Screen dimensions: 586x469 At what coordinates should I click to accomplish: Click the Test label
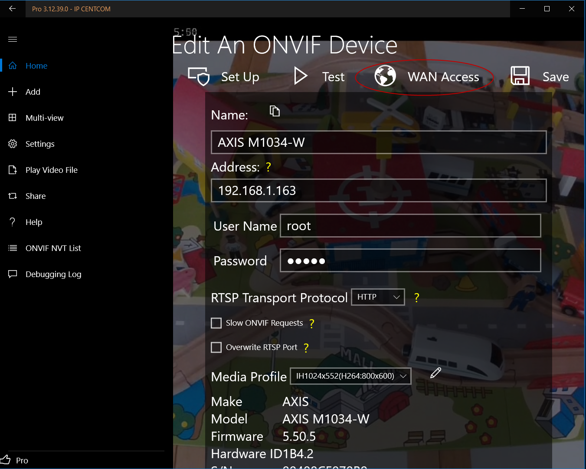333,77
